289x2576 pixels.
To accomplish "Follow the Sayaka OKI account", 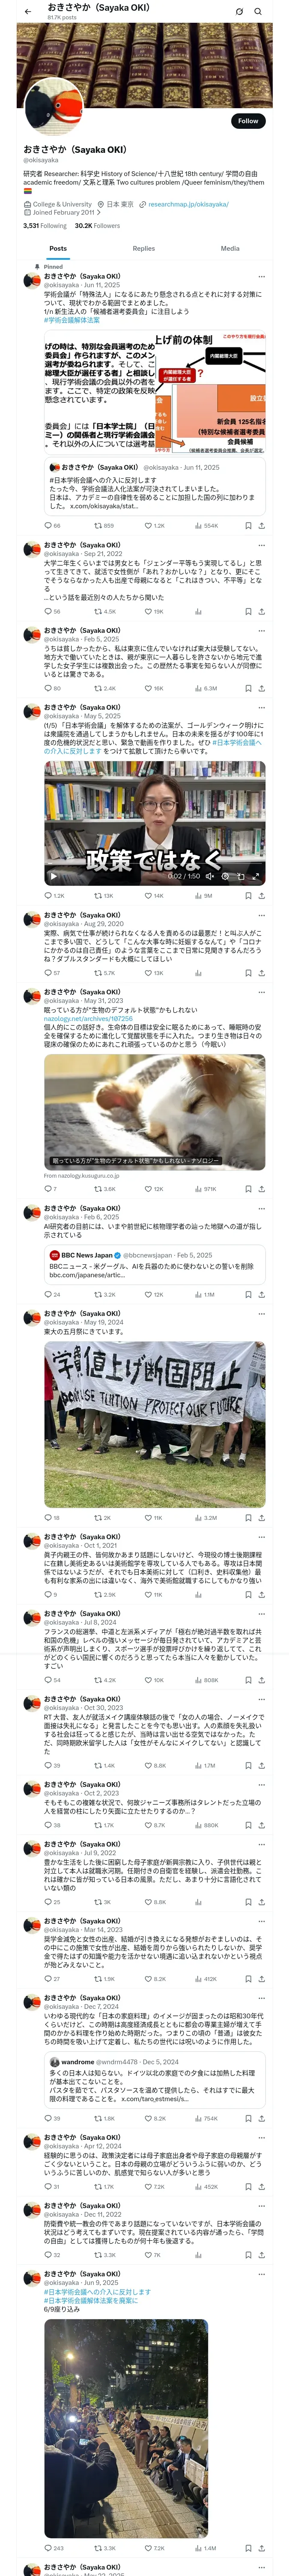I will 248,121.
